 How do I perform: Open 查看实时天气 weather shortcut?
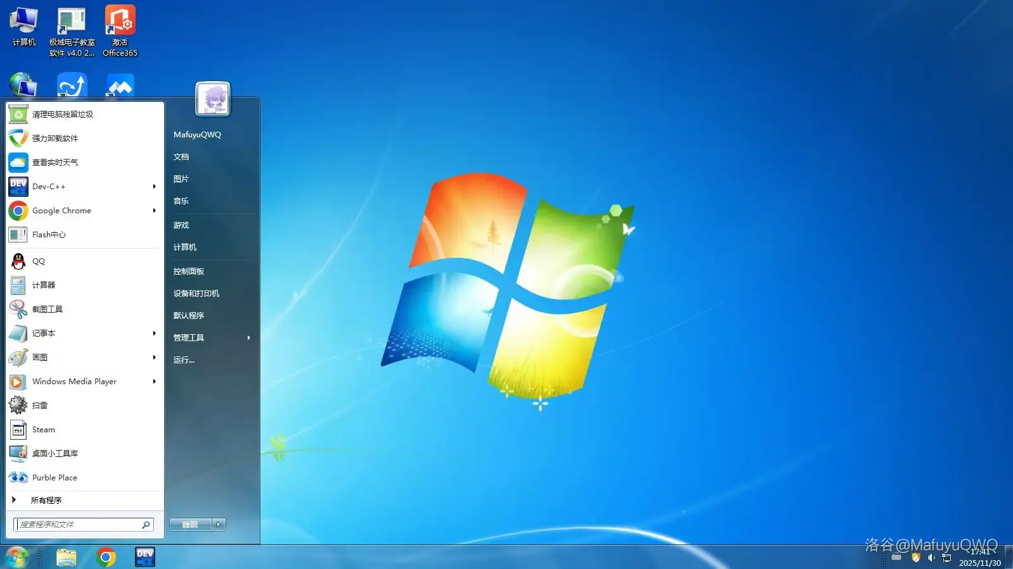coord(85,163)
